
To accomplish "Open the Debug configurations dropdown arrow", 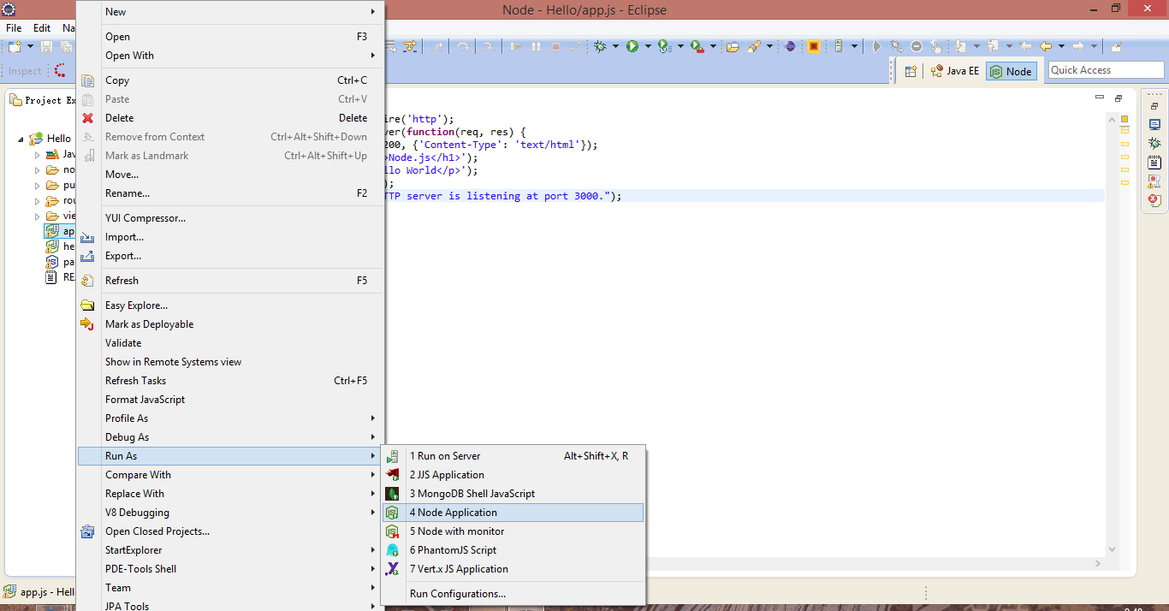I will click(616, 46).
